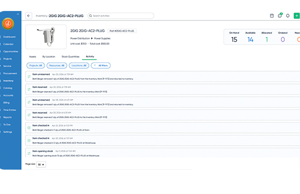Open the All filters button
This screenshot has height=194, width=300.
click(101, 66)
